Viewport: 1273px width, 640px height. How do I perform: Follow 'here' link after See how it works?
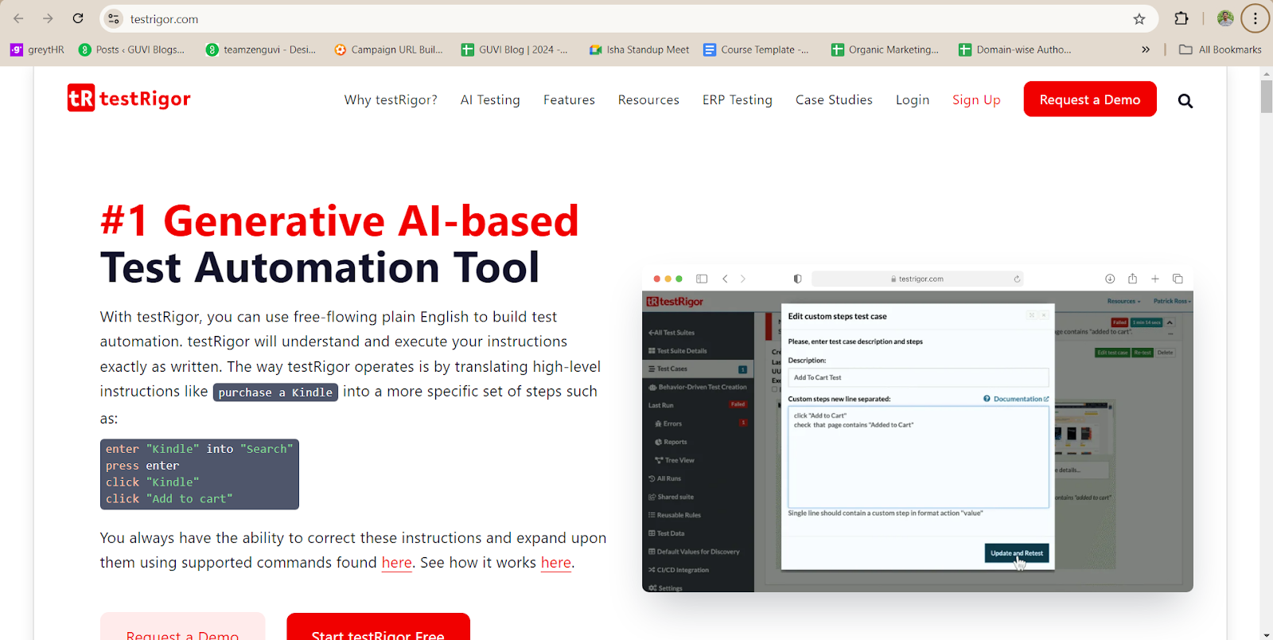pos(556,563)
